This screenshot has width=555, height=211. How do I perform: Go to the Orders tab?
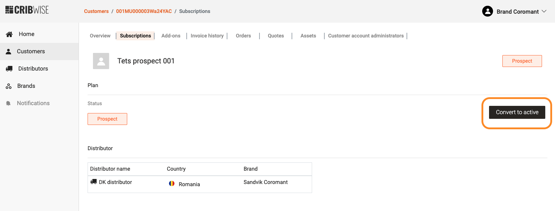tap(243, 36)
